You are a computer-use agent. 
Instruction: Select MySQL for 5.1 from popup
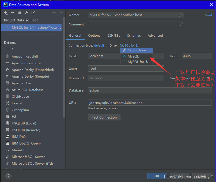[137, 62]
